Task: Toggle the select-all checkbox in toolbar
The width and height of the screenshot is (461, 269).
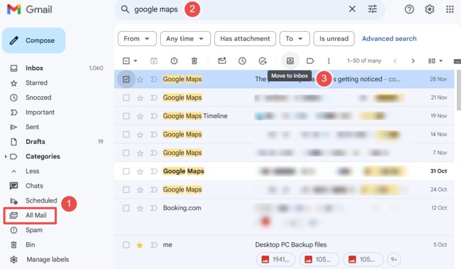Action: [x=126, y=61]
